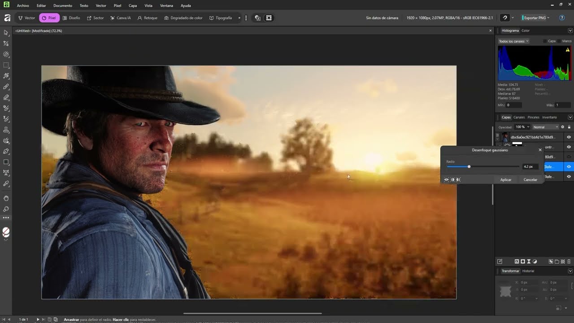The height and width of the screenshot is (323, 574).
Task: Open the Retoque workspace button
Action: point(148,18)
